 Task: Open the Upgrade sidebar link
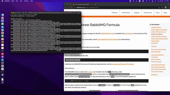(x=154, y=46)
